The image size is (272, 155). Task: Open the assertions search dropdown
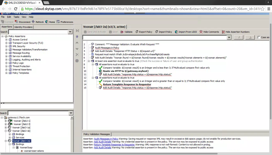(x=70, y=32)
